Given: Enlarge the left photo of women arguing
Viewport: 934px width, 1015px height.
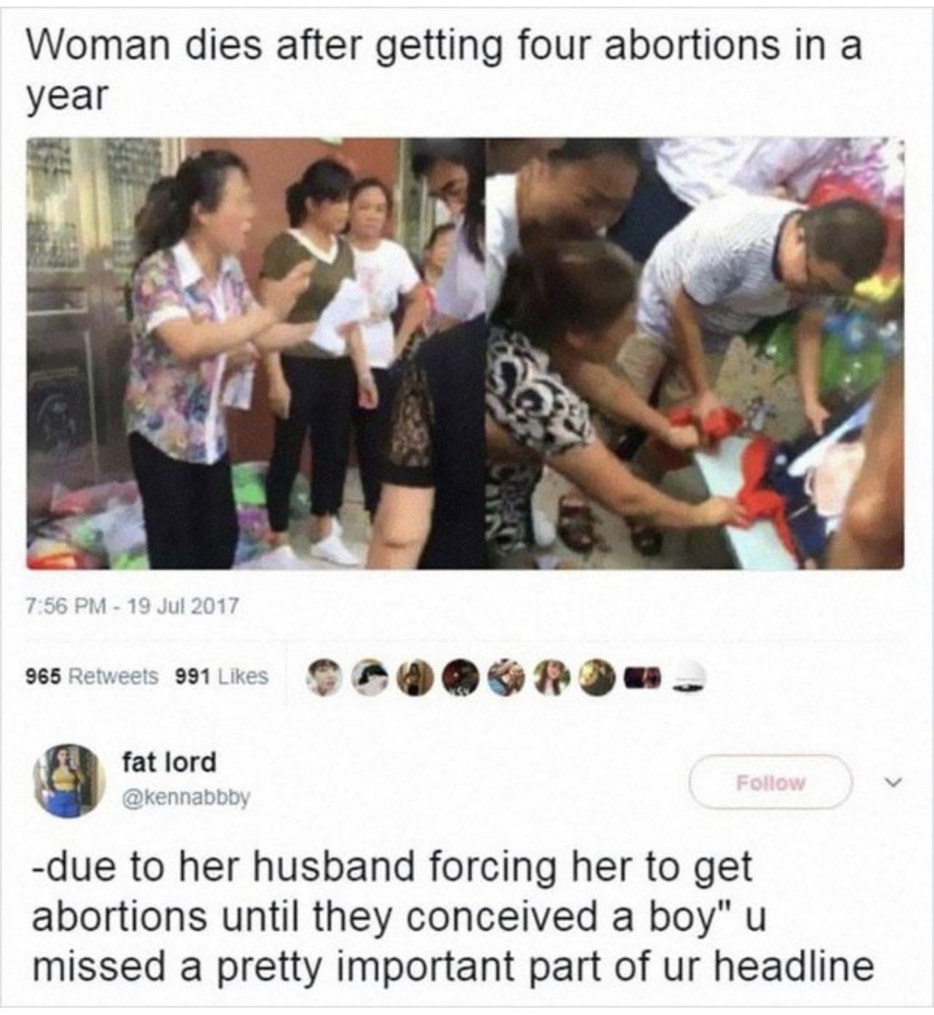Looking at the screenshot, I should (x=256, y=354).
